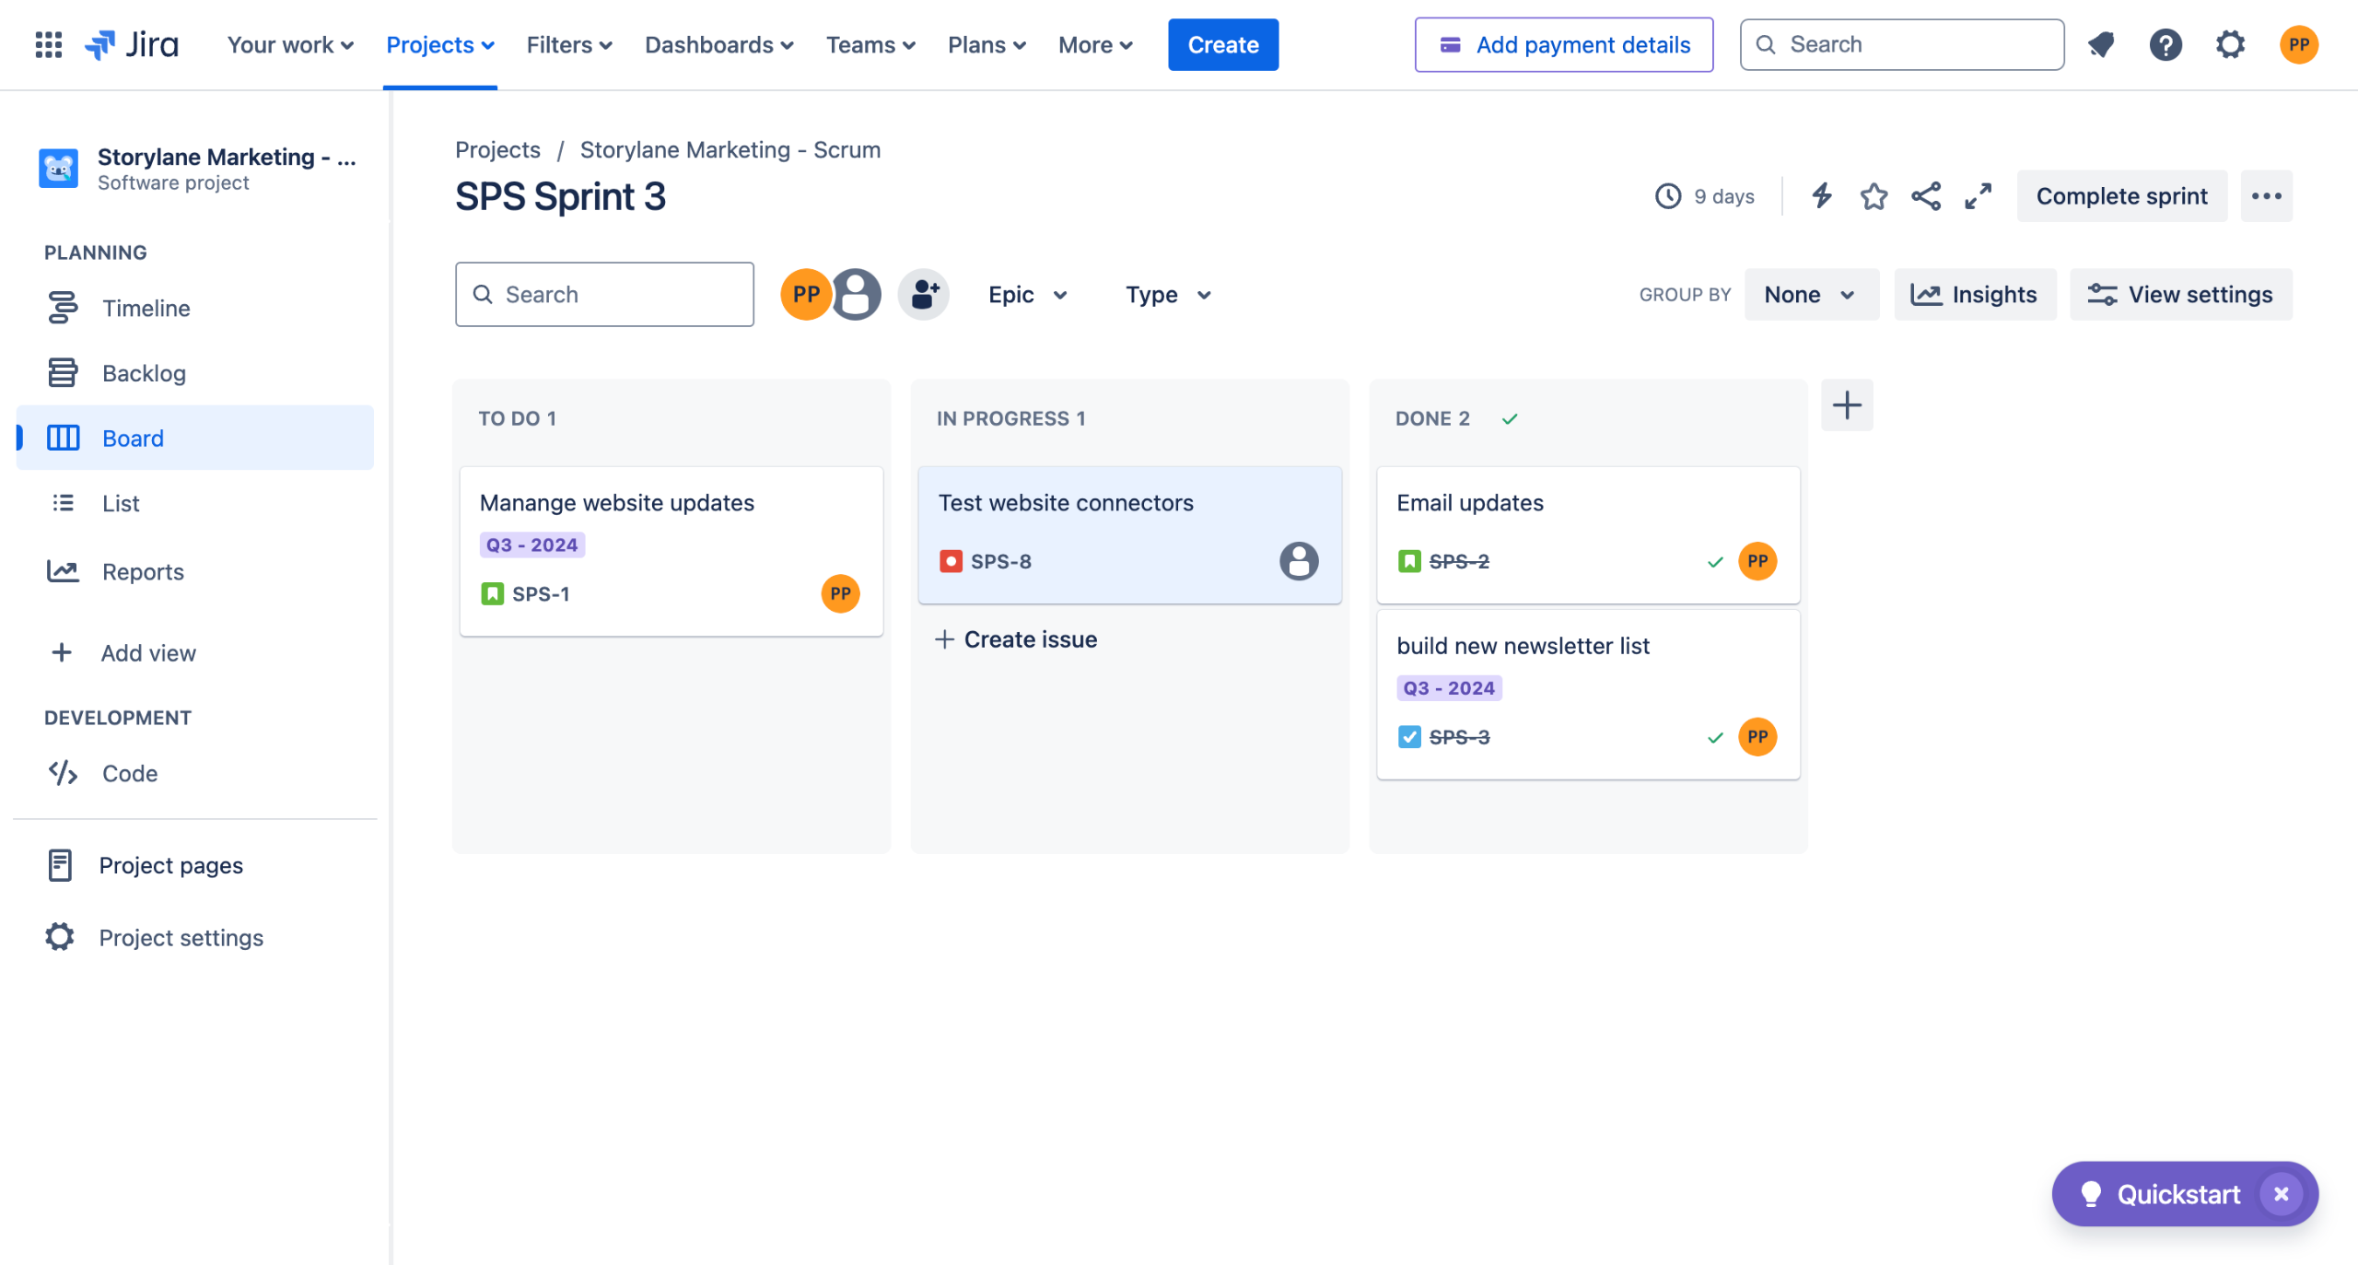Open the notifications bell icon
Image resolution: width=2358 pixels, height=1265 pixels.
(x=2101, y=44)
